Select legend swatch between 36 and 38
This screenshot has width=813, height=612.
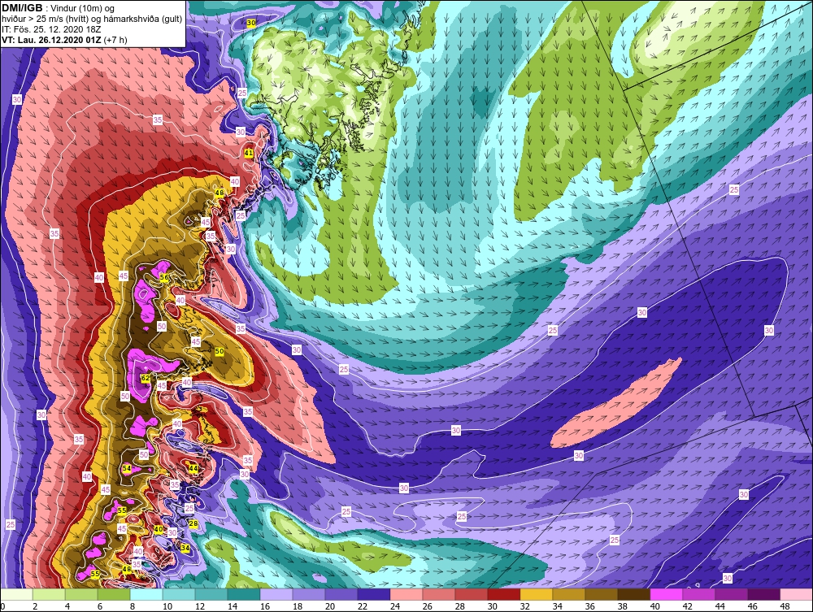(x=602, y=594)
